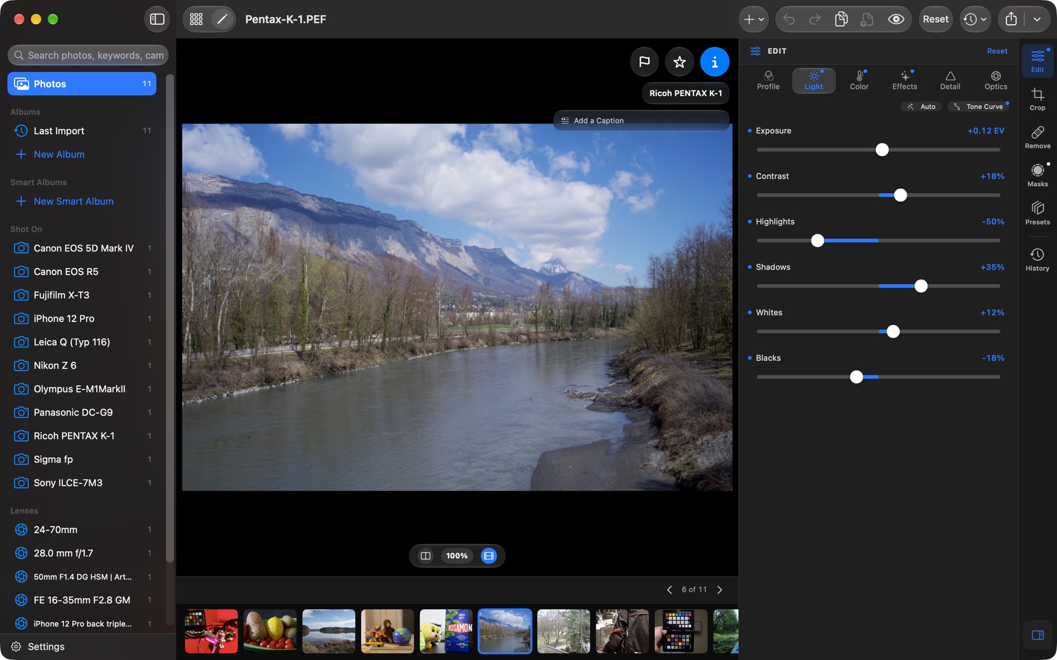Toggle the sidebar panel icon
This screenshot has width=1057, height=660.
[x=157, y=19]
